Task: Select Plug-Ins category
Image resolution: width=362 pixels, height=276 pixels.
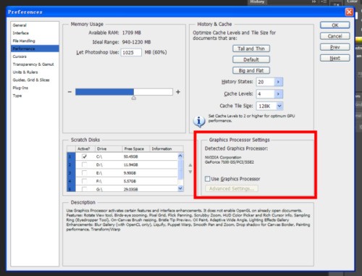Action: click(20, 88)
